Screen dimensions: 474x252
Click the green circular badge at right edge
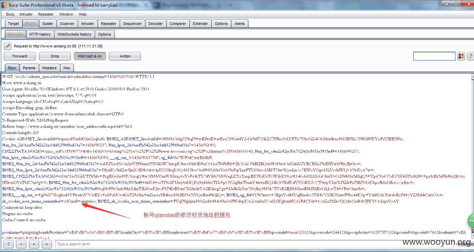point(471,221)
